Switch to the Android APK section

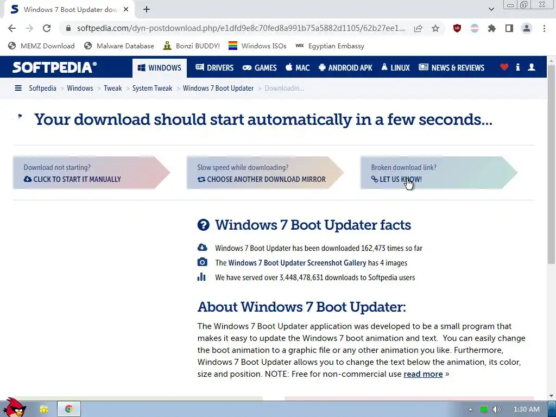pyautogui.click(x=345, y=67)
